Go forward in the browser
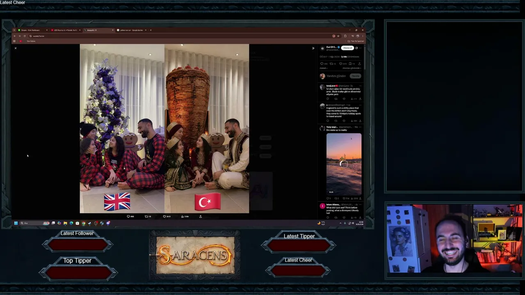Viewport: 525px width, 295px height. coord(19,36)
